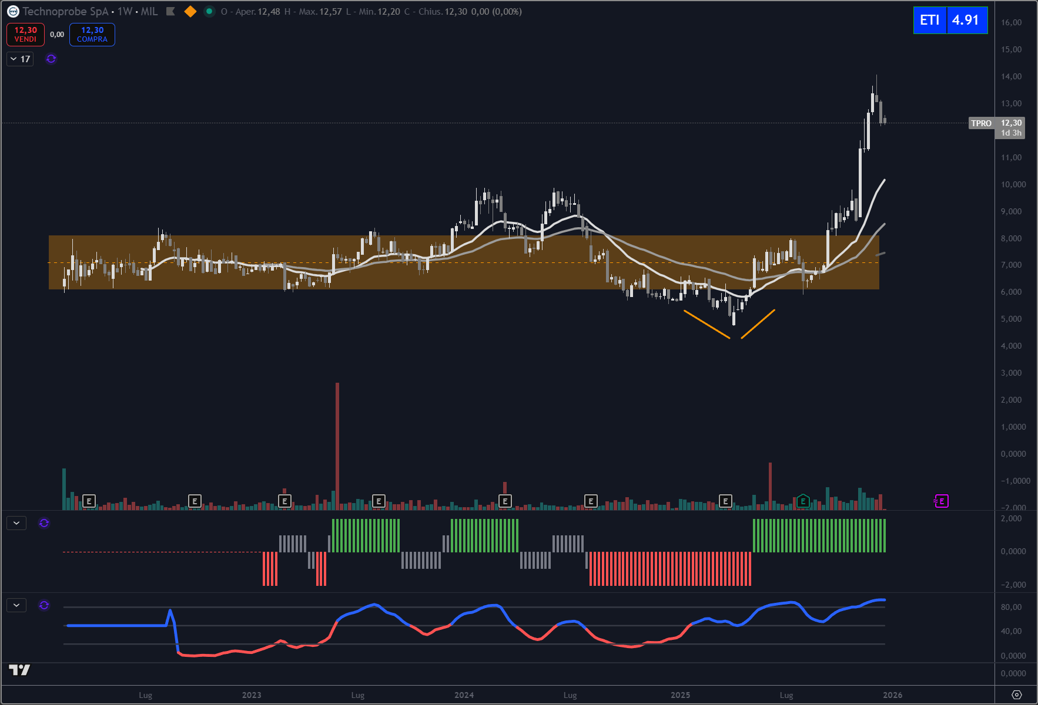Screen dimensions: 1038x705
Task: Click the gray flag icon beside MIL
Action: coord(170,12)
